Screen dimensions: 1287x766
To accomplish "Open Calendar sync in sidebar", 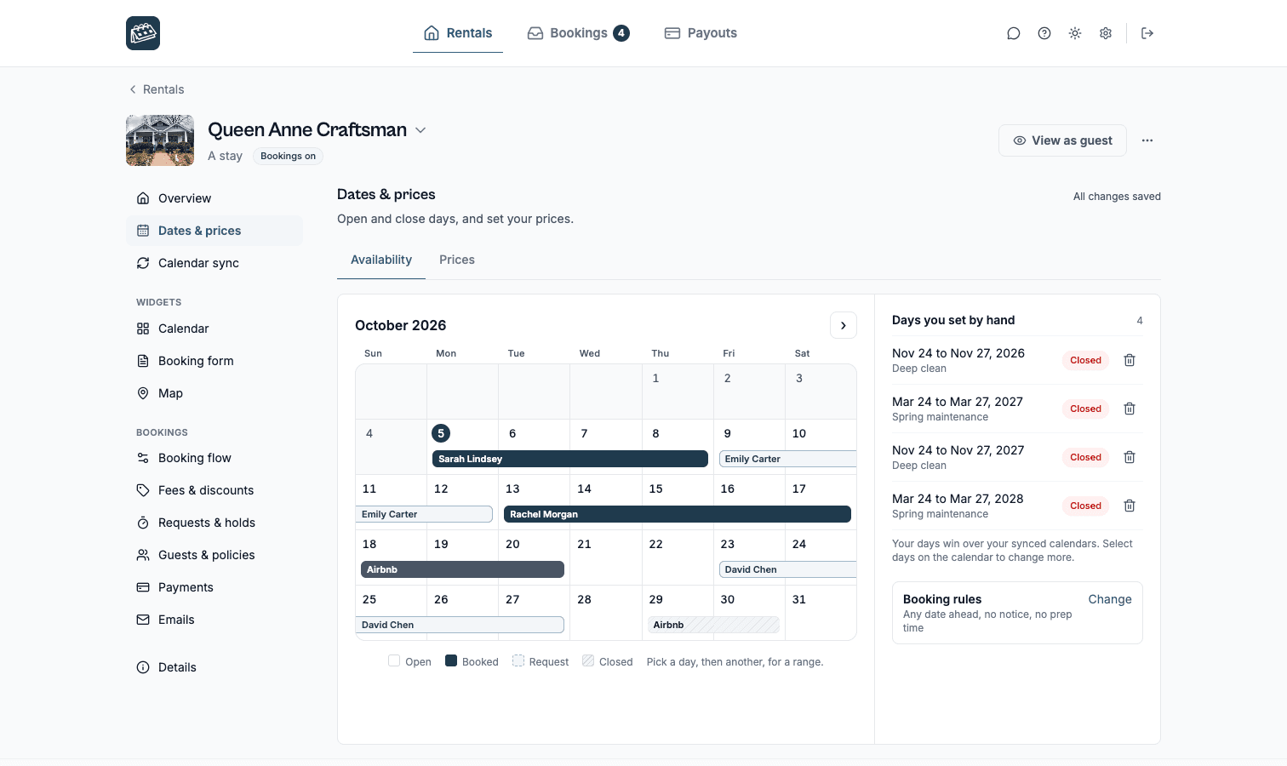I will point(214,263).
